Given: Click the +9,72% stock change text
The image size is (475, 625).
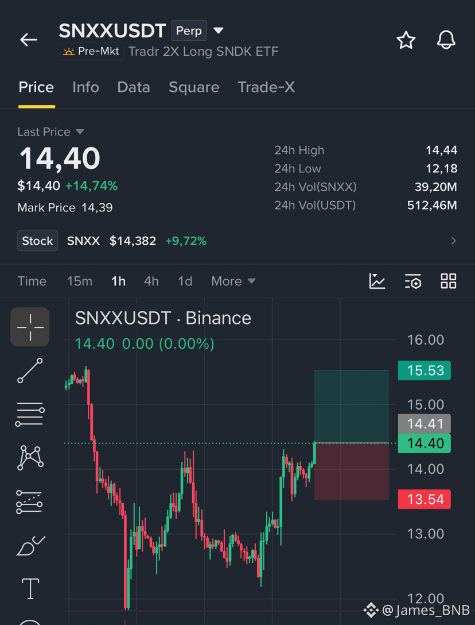Looking at the screenshot, I should tap(186, 241).
